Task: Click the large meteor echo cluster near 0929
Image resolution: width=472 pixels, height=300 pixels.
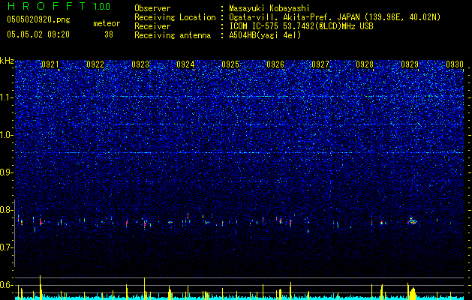Action: pos(412,220)
